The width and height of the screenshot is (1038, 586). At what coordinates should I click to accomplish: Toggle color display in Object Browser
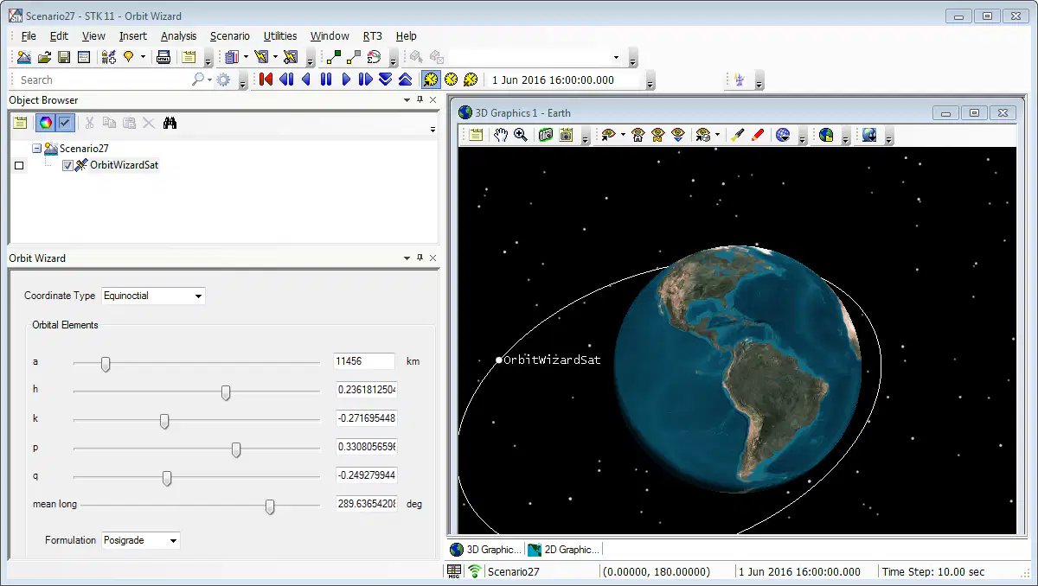pyautogui.click(x=46, y=123)
